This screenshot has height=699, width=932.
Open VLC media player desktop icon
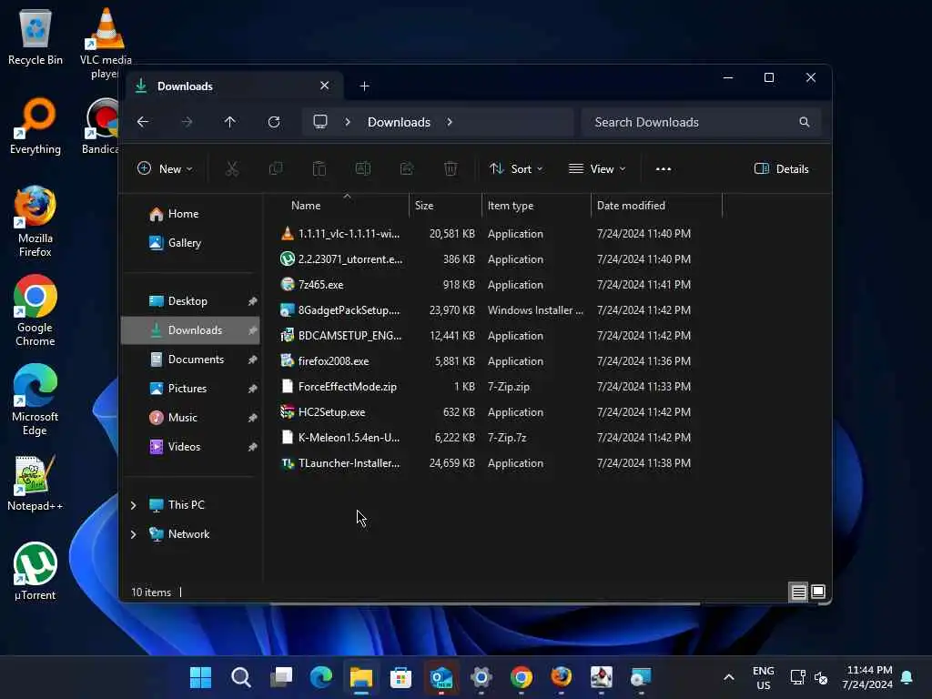[106, 44]
